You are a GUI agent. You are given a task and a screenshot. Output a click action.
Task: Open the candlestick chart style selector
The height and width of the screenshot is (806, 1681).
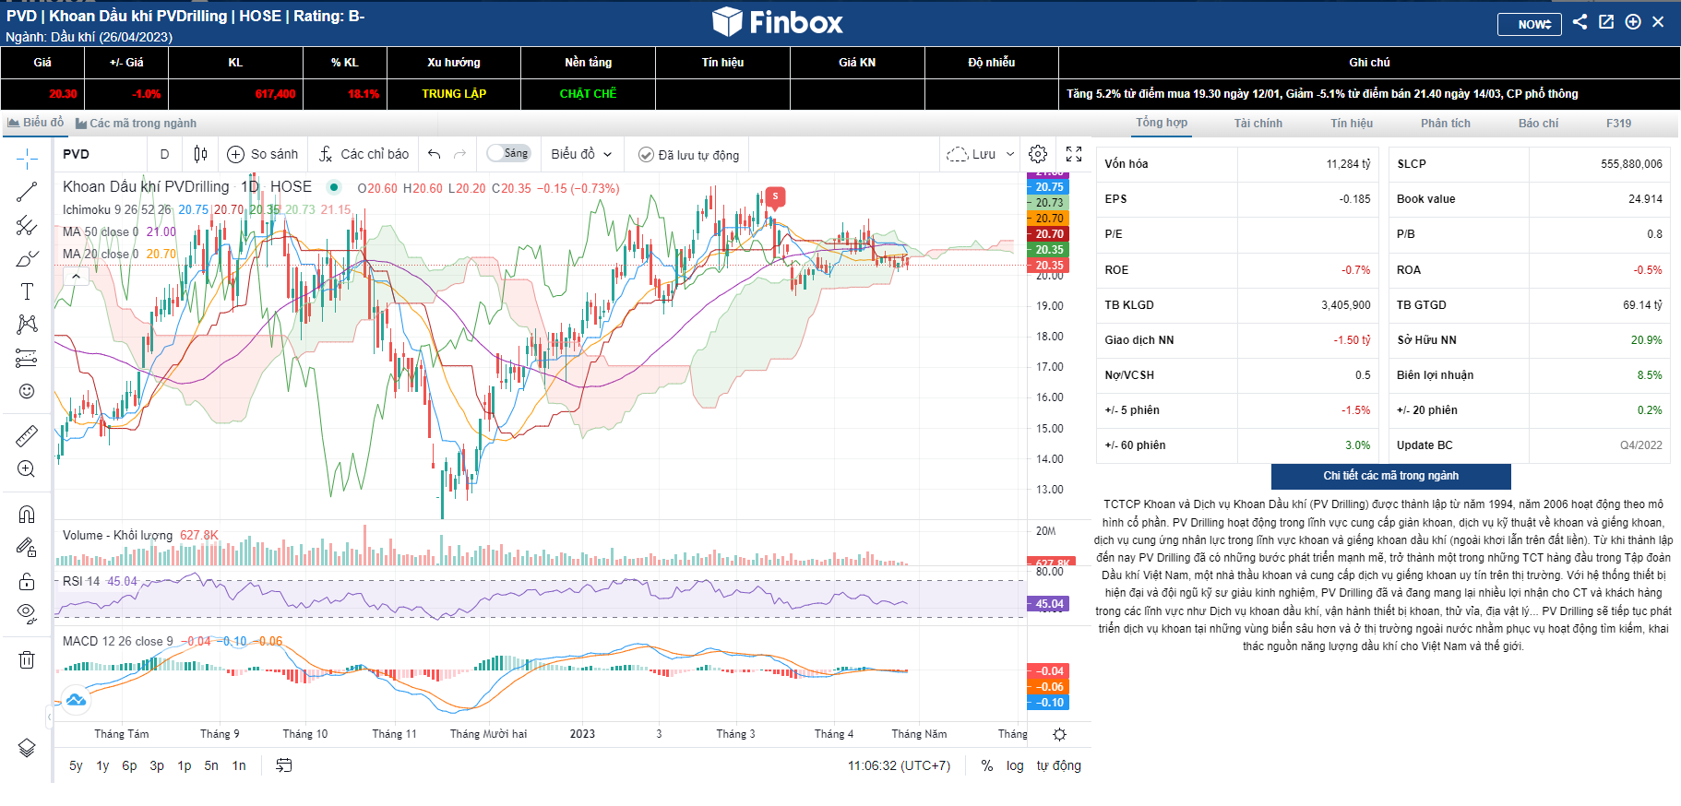pyautogui.click(x=200, y=154)
